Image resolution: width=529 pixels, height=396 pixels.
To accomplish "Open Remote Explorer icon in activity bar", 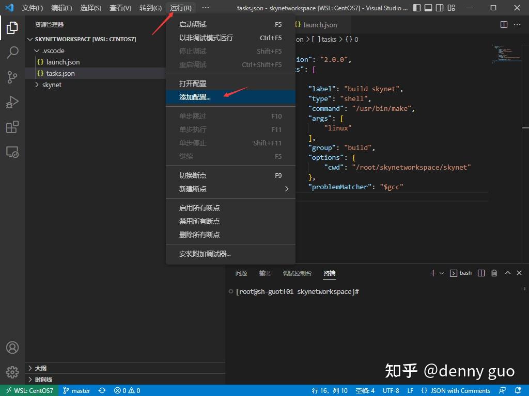I will pos(12,152).
